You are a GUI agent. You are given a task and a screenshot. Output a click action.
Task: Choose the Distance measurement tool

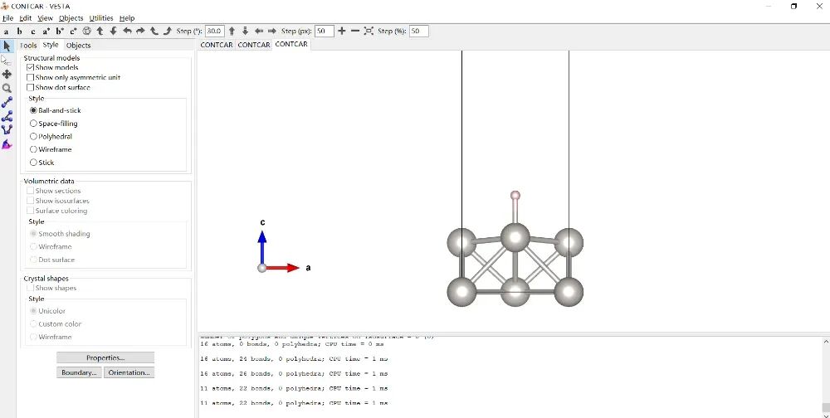(x=7, y=102)
